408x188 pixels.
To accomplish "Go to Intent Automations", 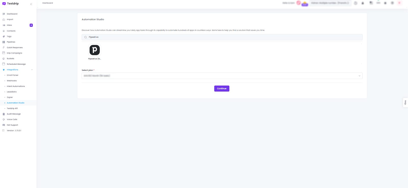I will (16, 86).
